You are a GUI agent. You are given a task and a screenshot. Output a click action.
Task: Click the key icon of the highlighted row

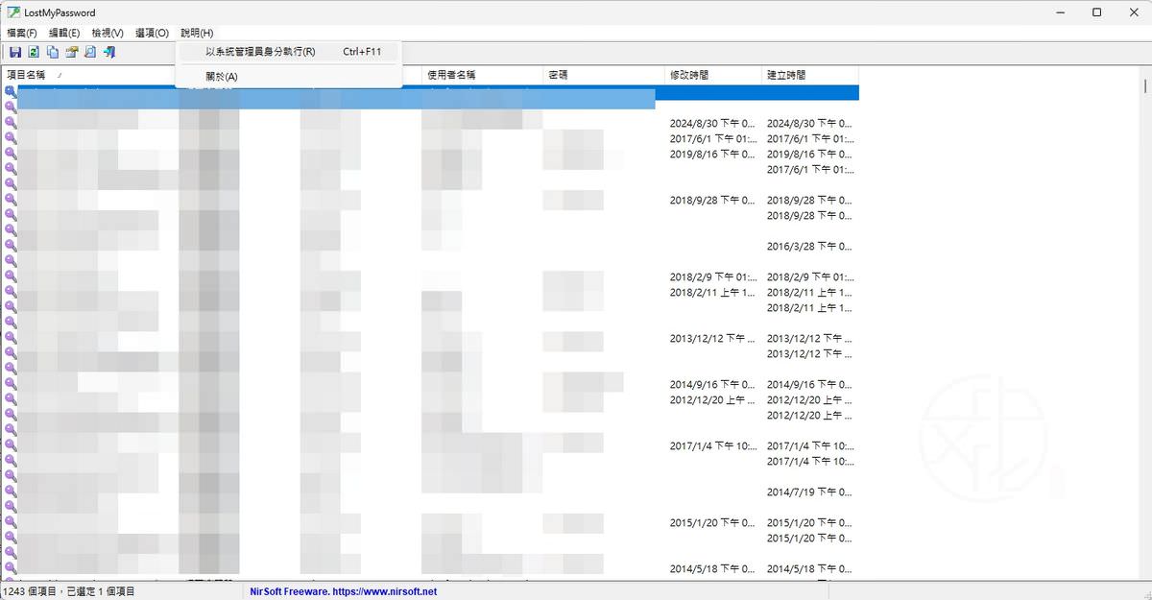[11, 92]
